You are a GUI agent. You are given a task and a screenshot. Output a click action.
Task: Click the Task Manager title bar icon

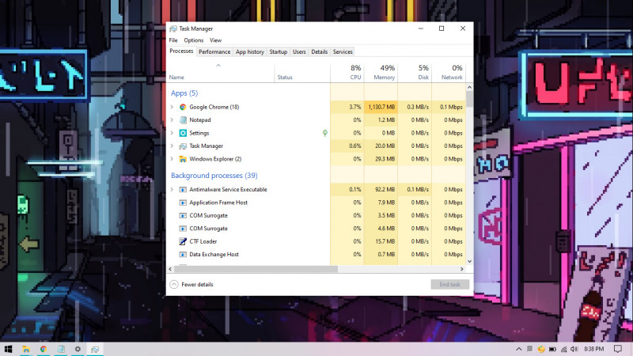click(173, 28)
